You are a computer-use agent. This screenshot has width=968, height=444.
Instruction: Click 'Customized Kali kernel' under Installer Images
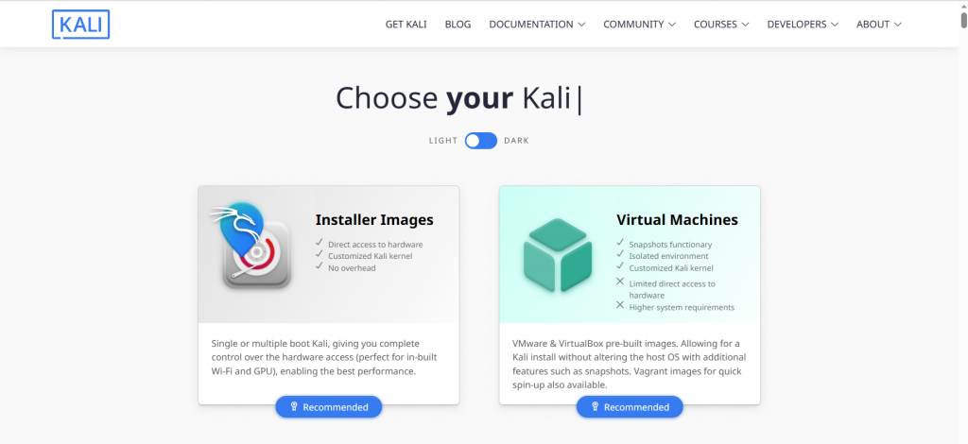point(370,256)
